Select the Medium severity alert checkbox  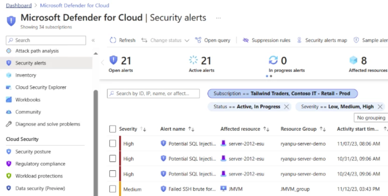113,189
